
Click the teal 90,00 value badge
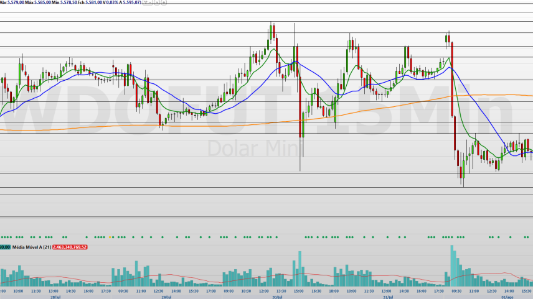coord(5,247)
